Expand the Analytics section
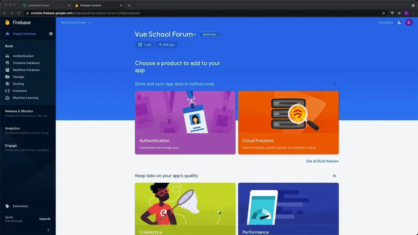 click(x=28, y=130)
